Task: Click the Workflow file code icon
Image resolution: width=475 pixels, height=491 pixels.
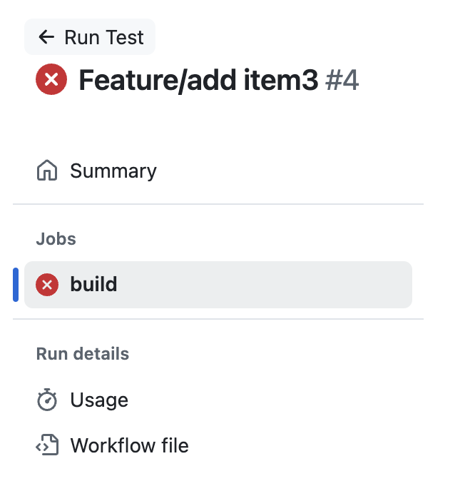Action: 47,445
